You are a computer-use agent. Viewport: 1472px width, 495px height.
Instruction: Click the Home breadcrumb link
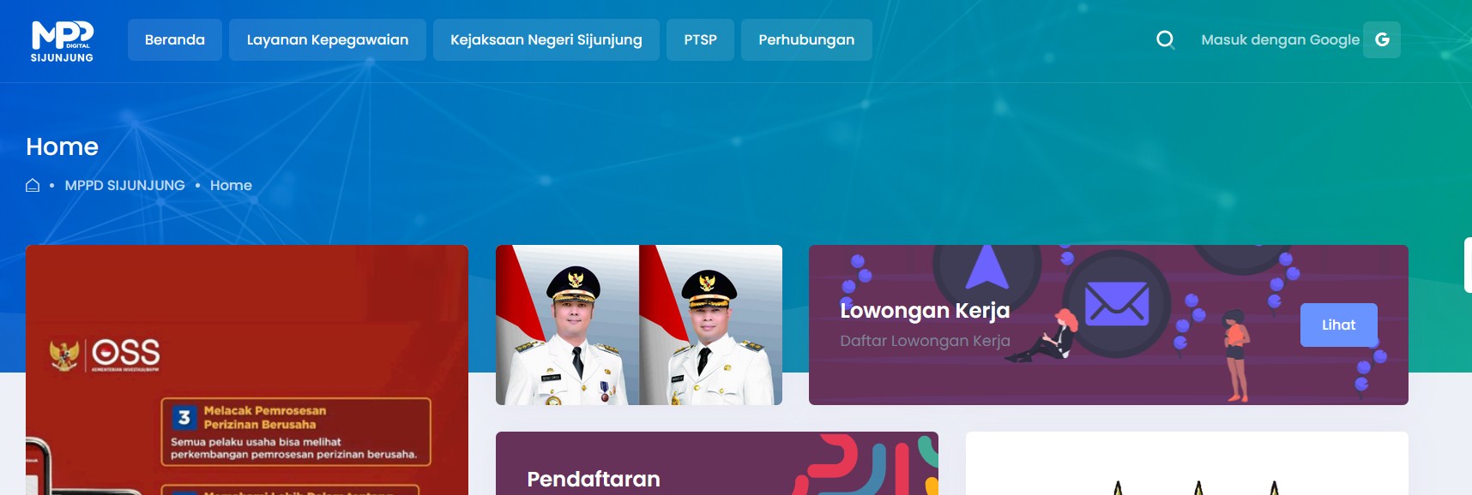(231, 185)
